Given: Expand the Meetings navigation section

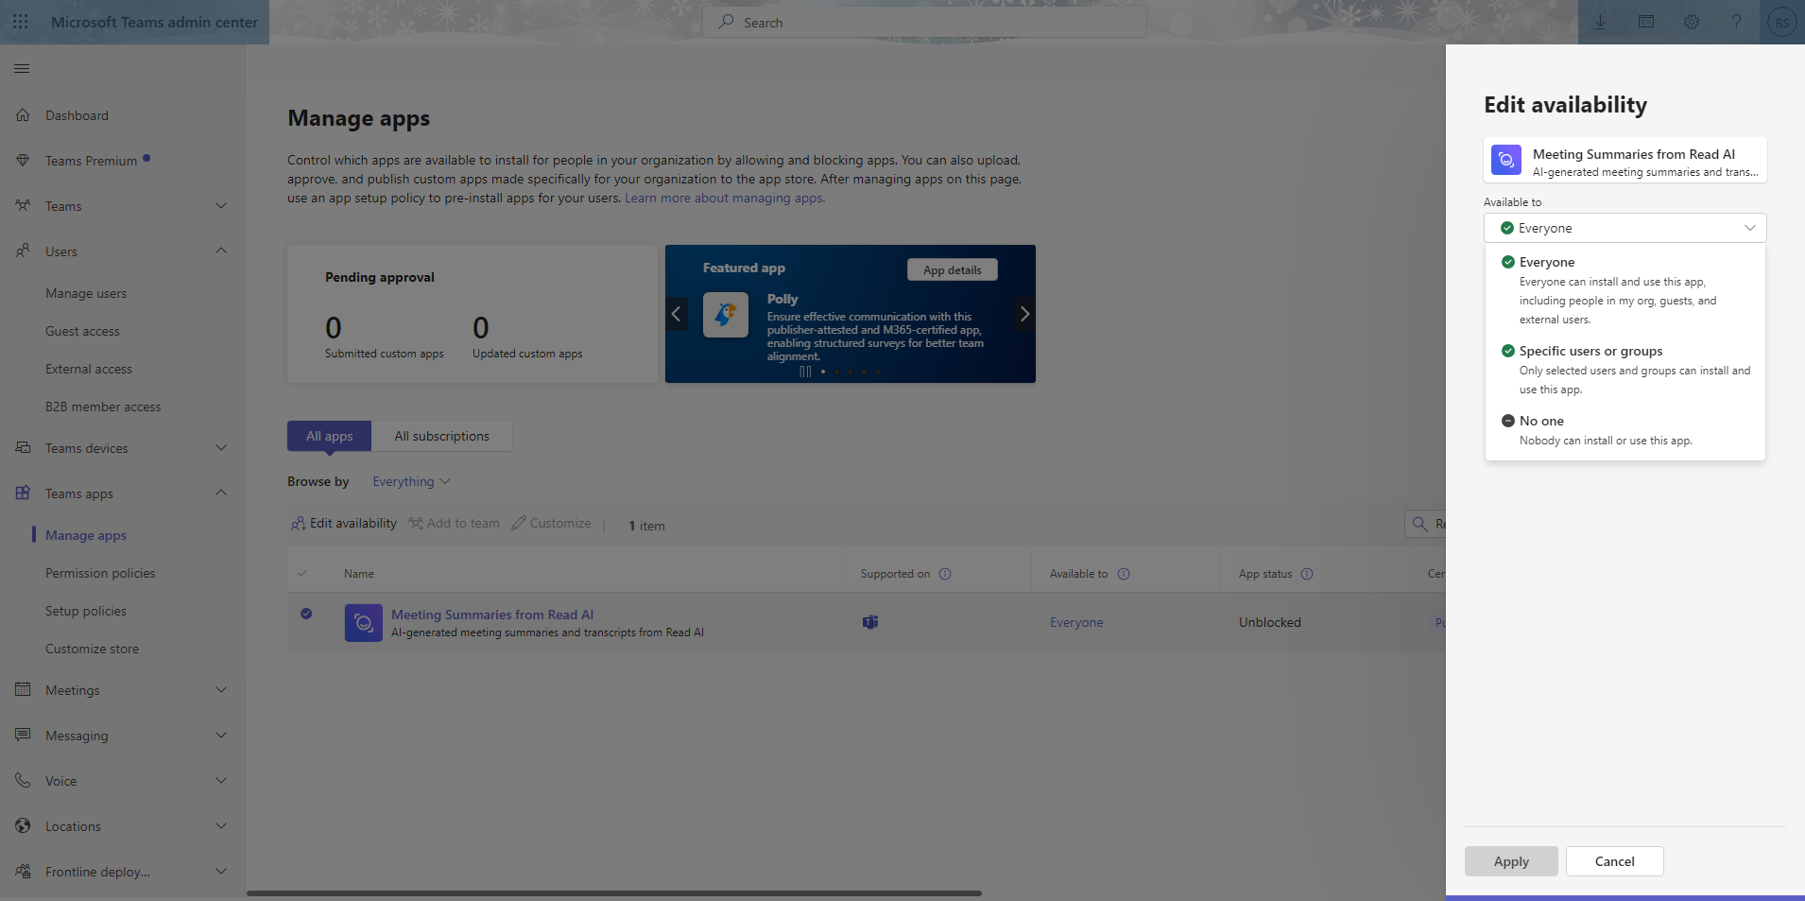Looking at the screenshot, I should pos(221,690).
